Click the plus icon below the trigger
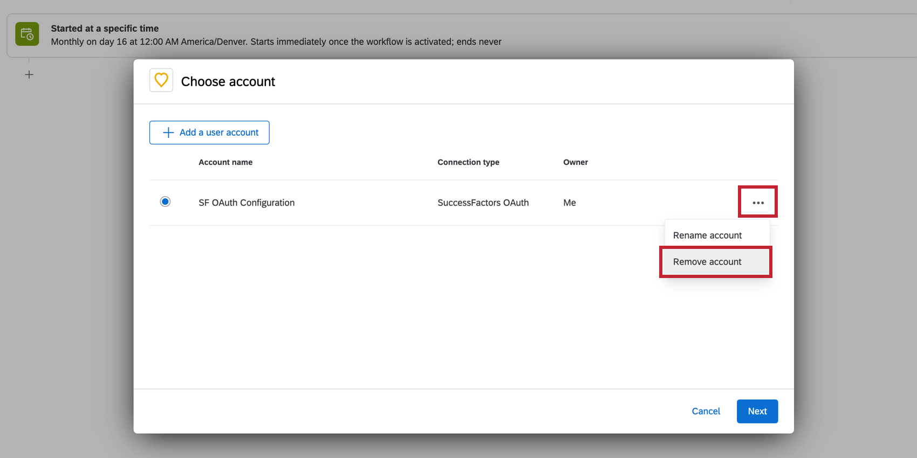The height and width of the screenshot is (458, 917). pos(29,75)
